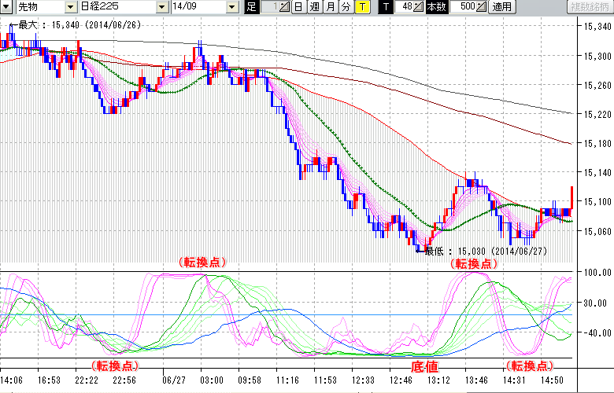The width and height of the screenshot is (614, 393).
Task: Click the 足 value input field
Action: tap(270, 7)
